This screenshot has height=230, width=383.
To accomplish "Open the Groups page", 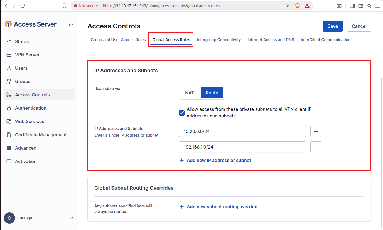I will [x=39, y=81].
